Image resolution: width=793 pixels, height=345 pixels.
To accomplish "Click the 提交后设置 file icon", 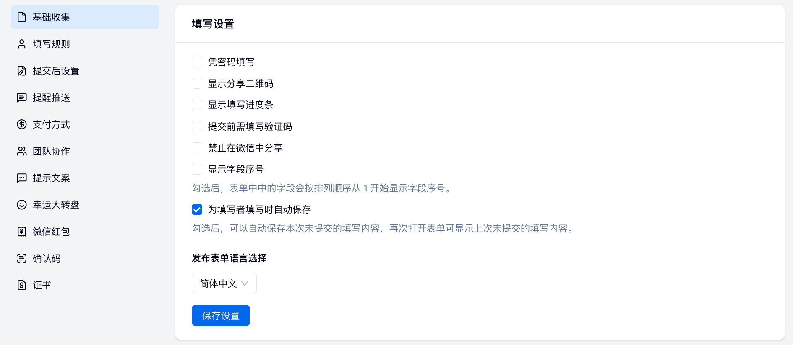I will [22, 71].
